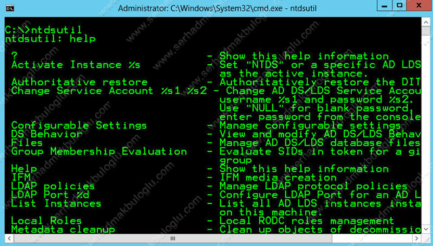The height and width of the screenshot is (246, 433).
Task: Click 'on this machine.' line
Action: pos(271,212)
